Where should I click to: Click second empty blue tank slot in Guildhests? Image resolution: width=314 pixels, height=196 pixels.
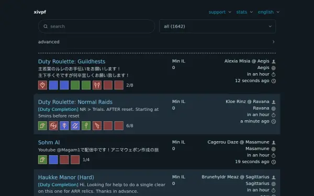point(64,85)
